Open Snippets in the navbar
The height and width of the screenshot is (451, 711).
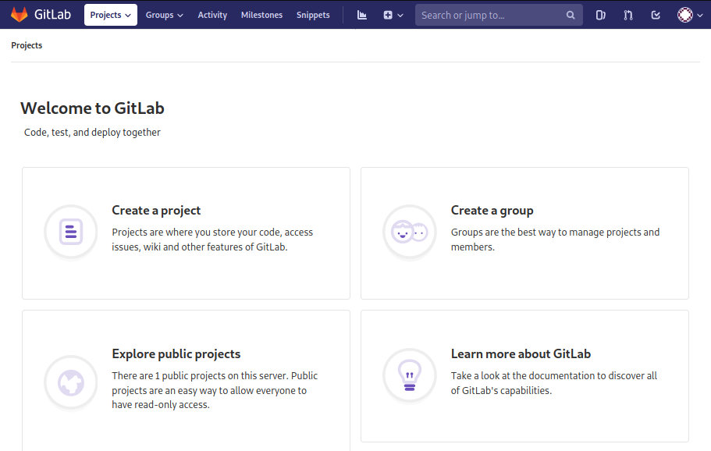pyautogui.click(x=313, y=15)
